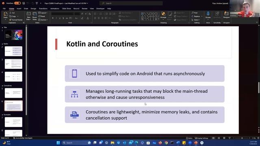Click the Cut scissors button
The image size is (260, 146).
(x=12, y=13)
